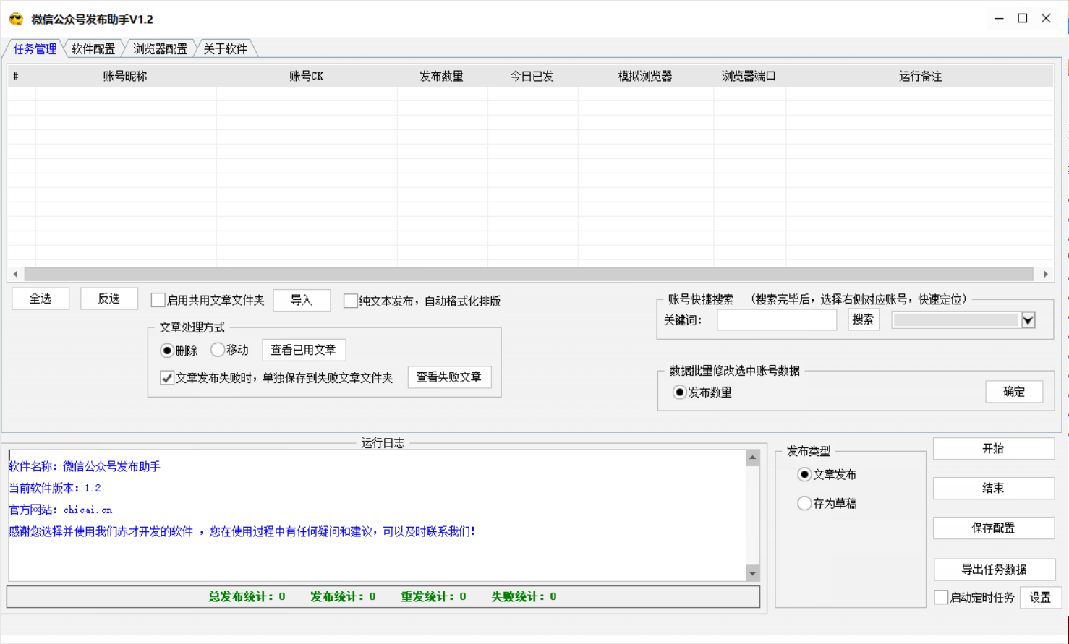This screenshot has height=644, width=1069.
Task: Switch to the 任务管理 tab
Action: coord(35,48)
